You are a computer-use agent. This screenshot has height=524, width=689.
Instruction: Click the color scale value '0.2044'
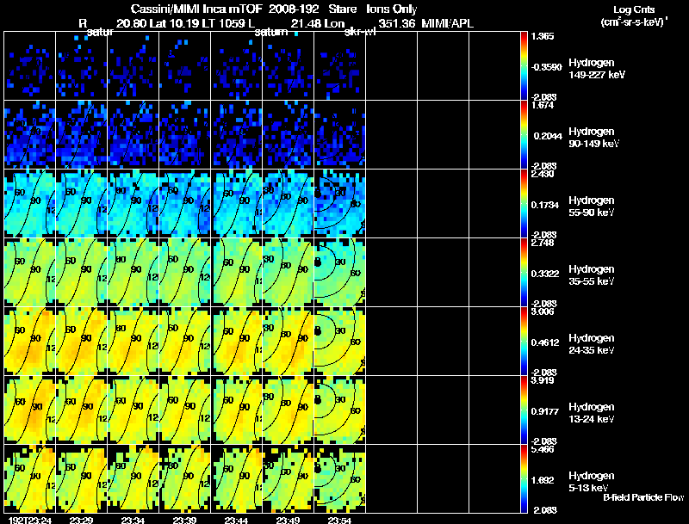coord(548,136)
